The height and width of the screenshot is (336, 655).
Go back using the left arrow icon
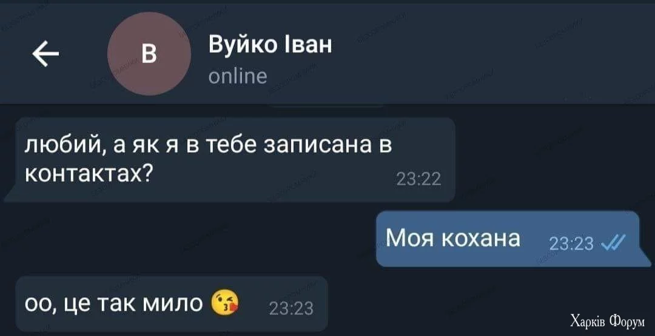pos(45,56)
